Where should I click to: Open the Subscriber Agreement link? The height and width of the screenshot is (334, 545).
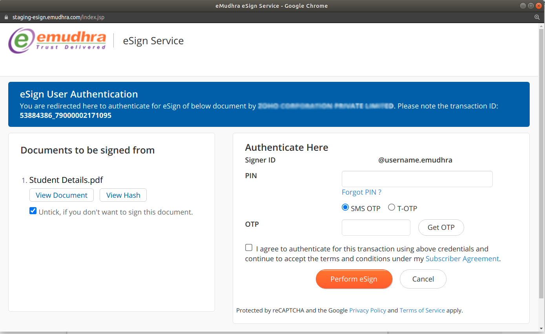click(x=462, y=259)
